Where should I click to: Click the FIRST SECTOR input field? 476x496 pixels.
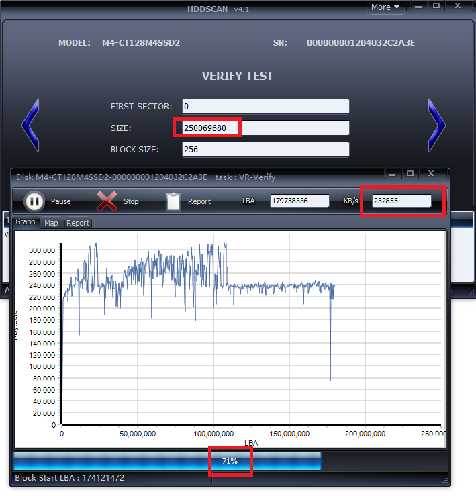pos(265,107)
